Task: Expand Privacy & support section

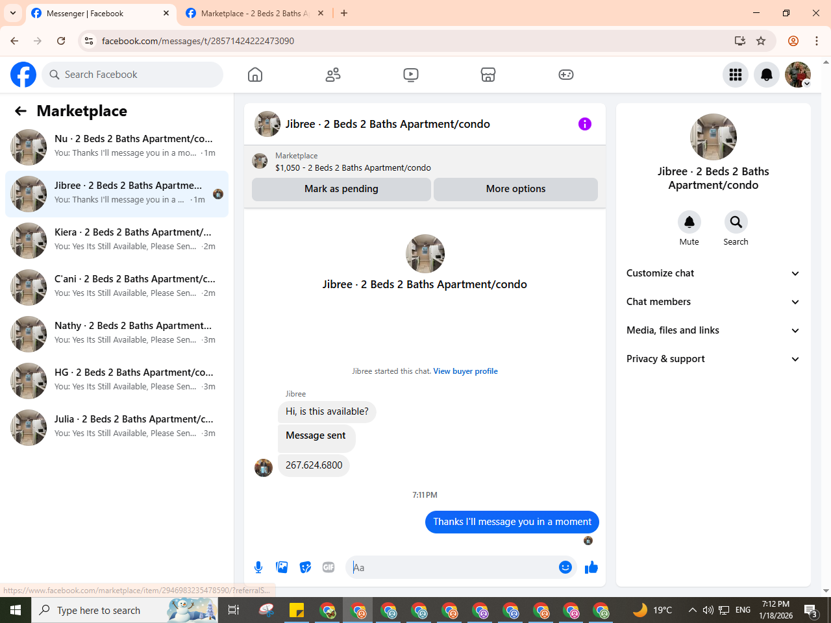Action: [713, 359]
